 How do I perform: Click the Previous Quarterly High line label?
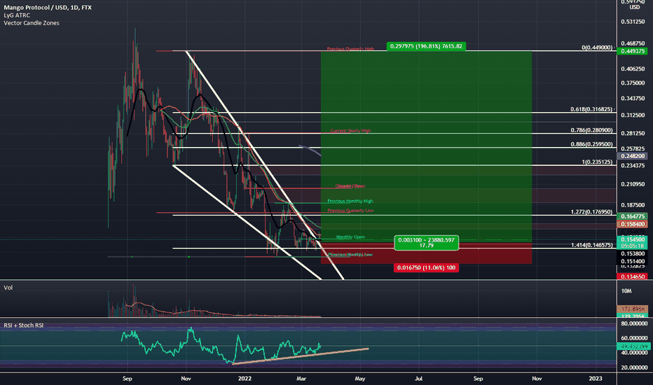click(350, 49)
